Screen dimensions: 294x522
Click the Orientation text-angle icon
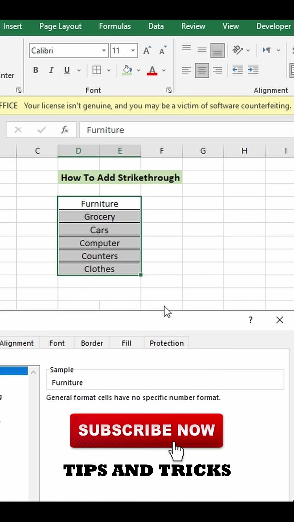238,50
